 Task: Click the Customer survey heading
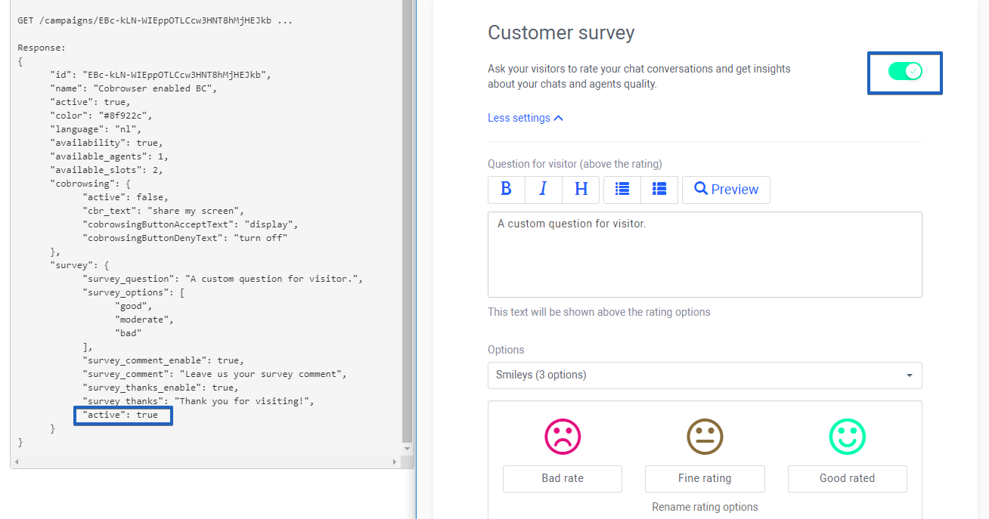[x=561, y=32]
